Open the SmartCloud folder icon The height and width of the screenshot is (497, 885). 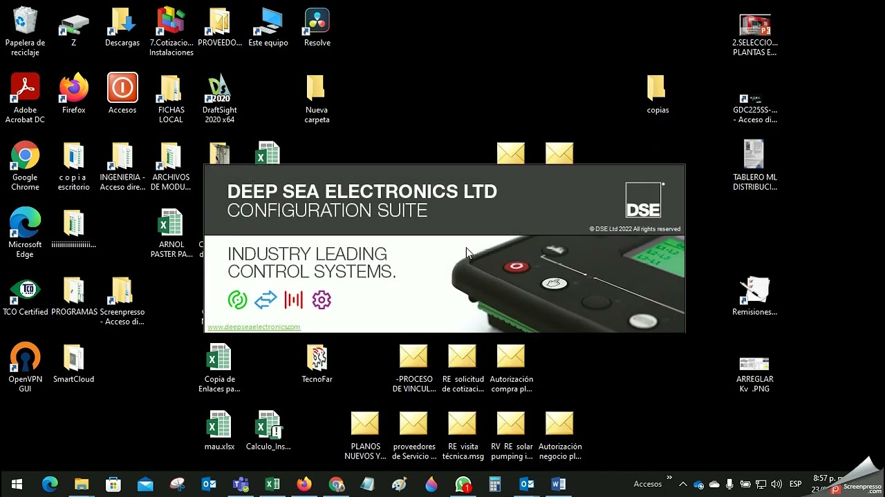tap(73, 363)
